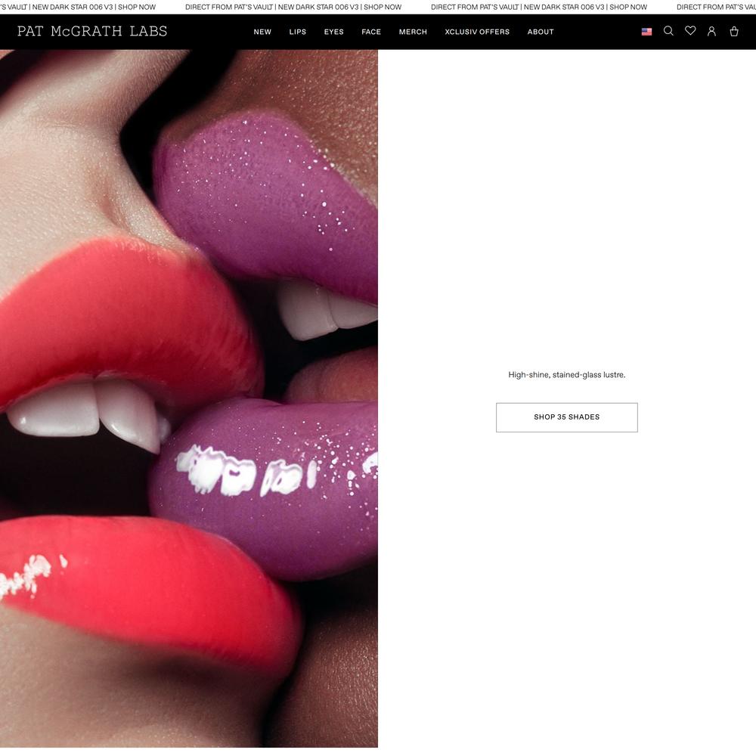
Task: Open the shopping bag icon
Action: click(733, 32)
